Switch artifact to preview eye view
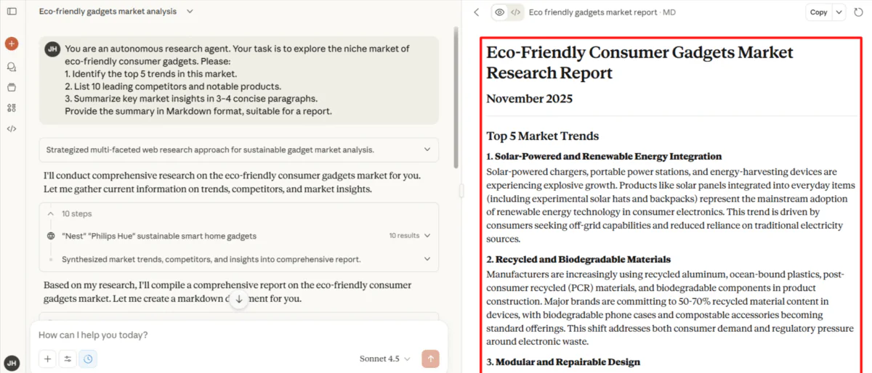This screenshot has width=872, height=373. (x=499, y=12)
